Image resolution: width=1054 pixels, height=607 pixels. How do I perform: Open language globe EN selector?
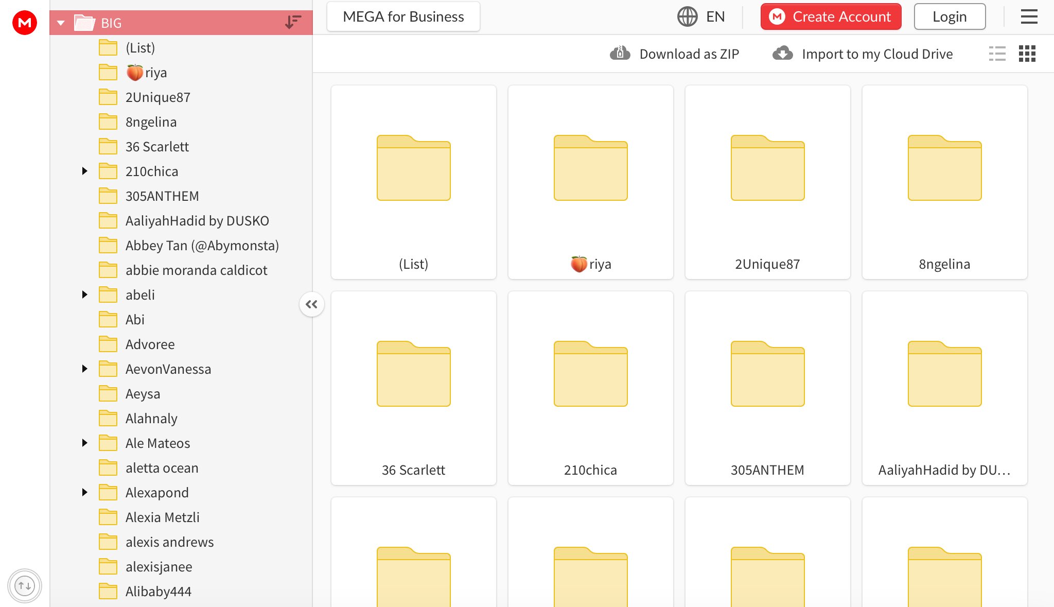pos(701,16)
